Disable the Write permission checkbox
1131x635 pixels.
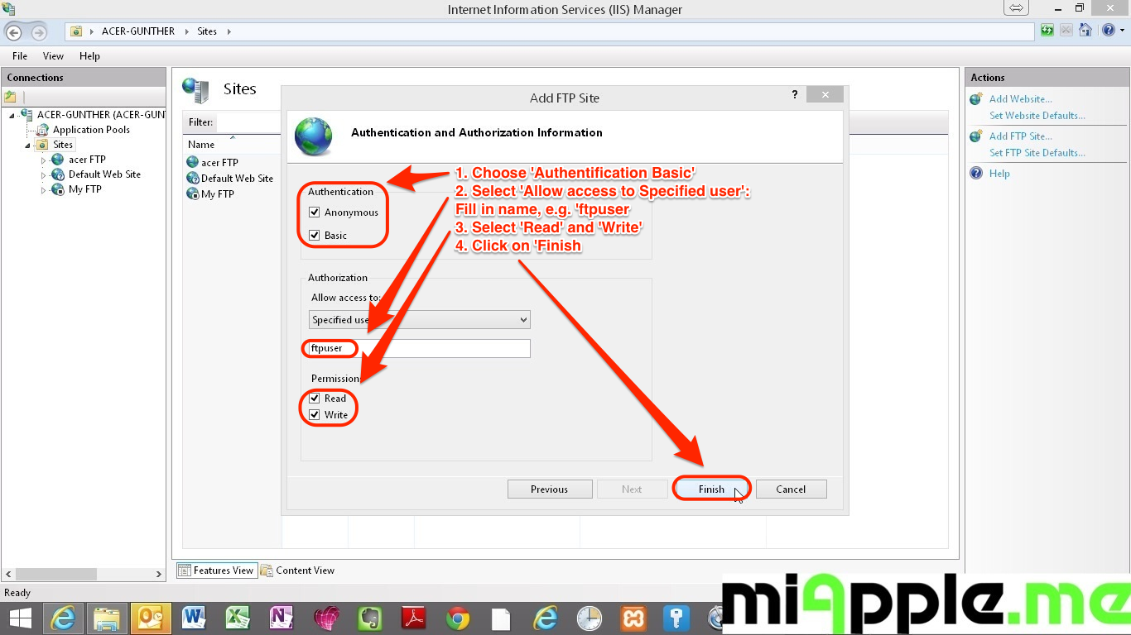(315, 415)
